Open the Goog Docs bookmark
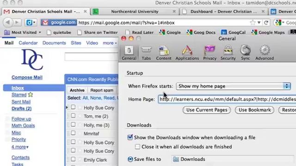This screenshot has width=296, height=166. pos(201,32)
